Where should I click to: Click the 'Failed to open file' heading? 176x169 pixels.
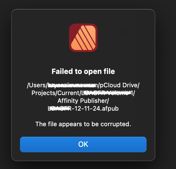[83, 71]
